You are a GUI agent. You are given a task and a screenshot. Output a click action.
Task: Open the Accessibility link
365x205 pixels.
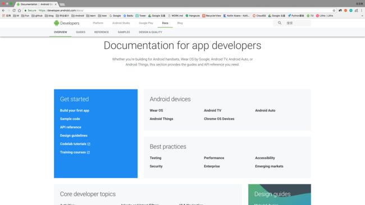pyautogui.click(x=265, y=158)
